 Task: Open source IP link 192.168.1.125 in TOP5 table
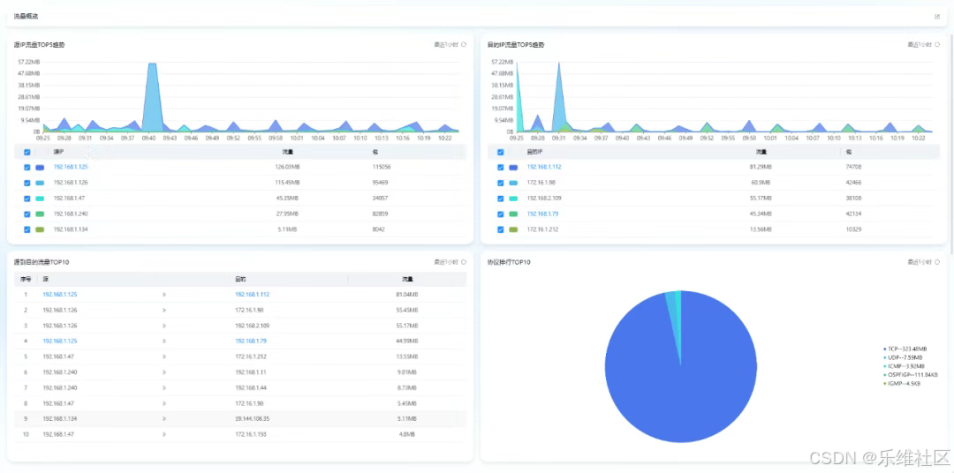click(x=72, y=167)
